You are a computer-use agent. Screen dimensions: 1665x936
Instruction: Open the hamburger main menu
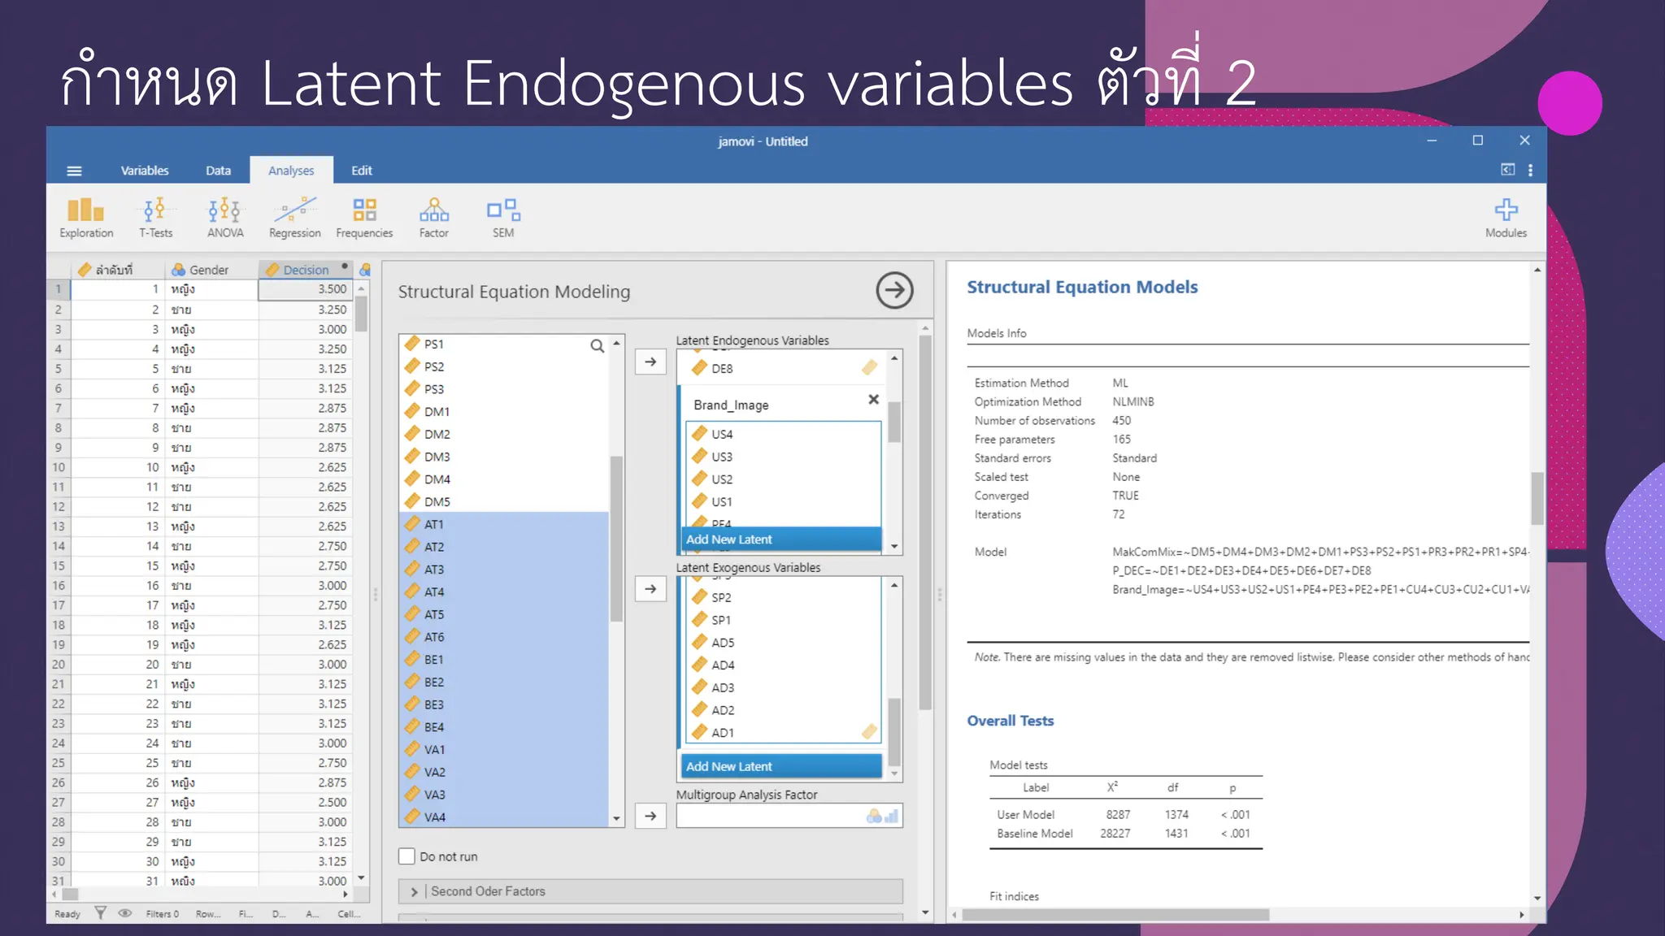74,171
